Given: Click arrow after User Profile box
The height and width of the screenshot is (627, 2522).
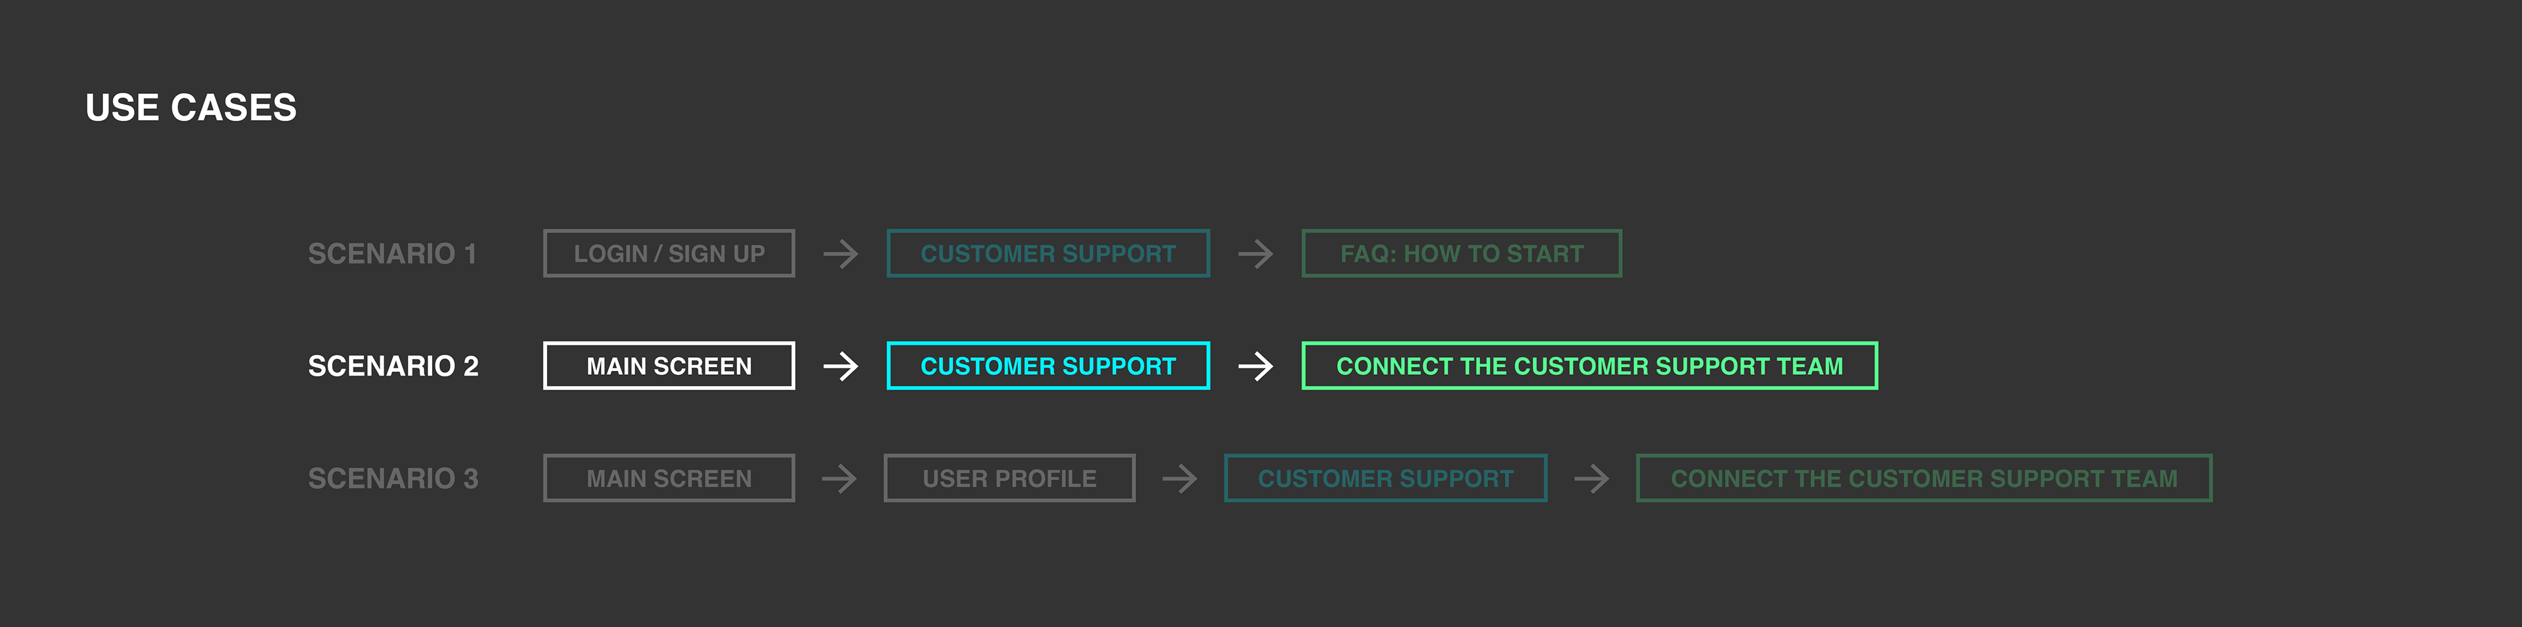Looking at the screenshot, I should coord(1180,479).
